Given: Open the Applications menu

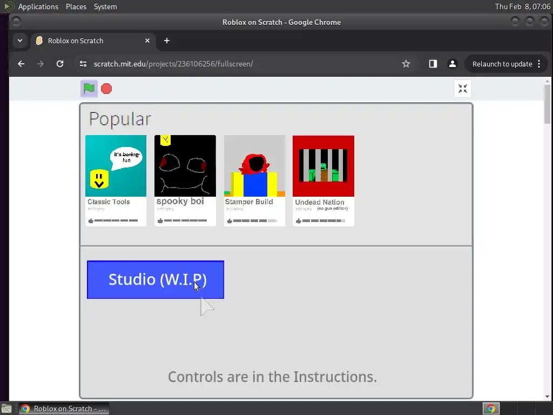Looking at the screenshot, I should [x=38, y=6].
